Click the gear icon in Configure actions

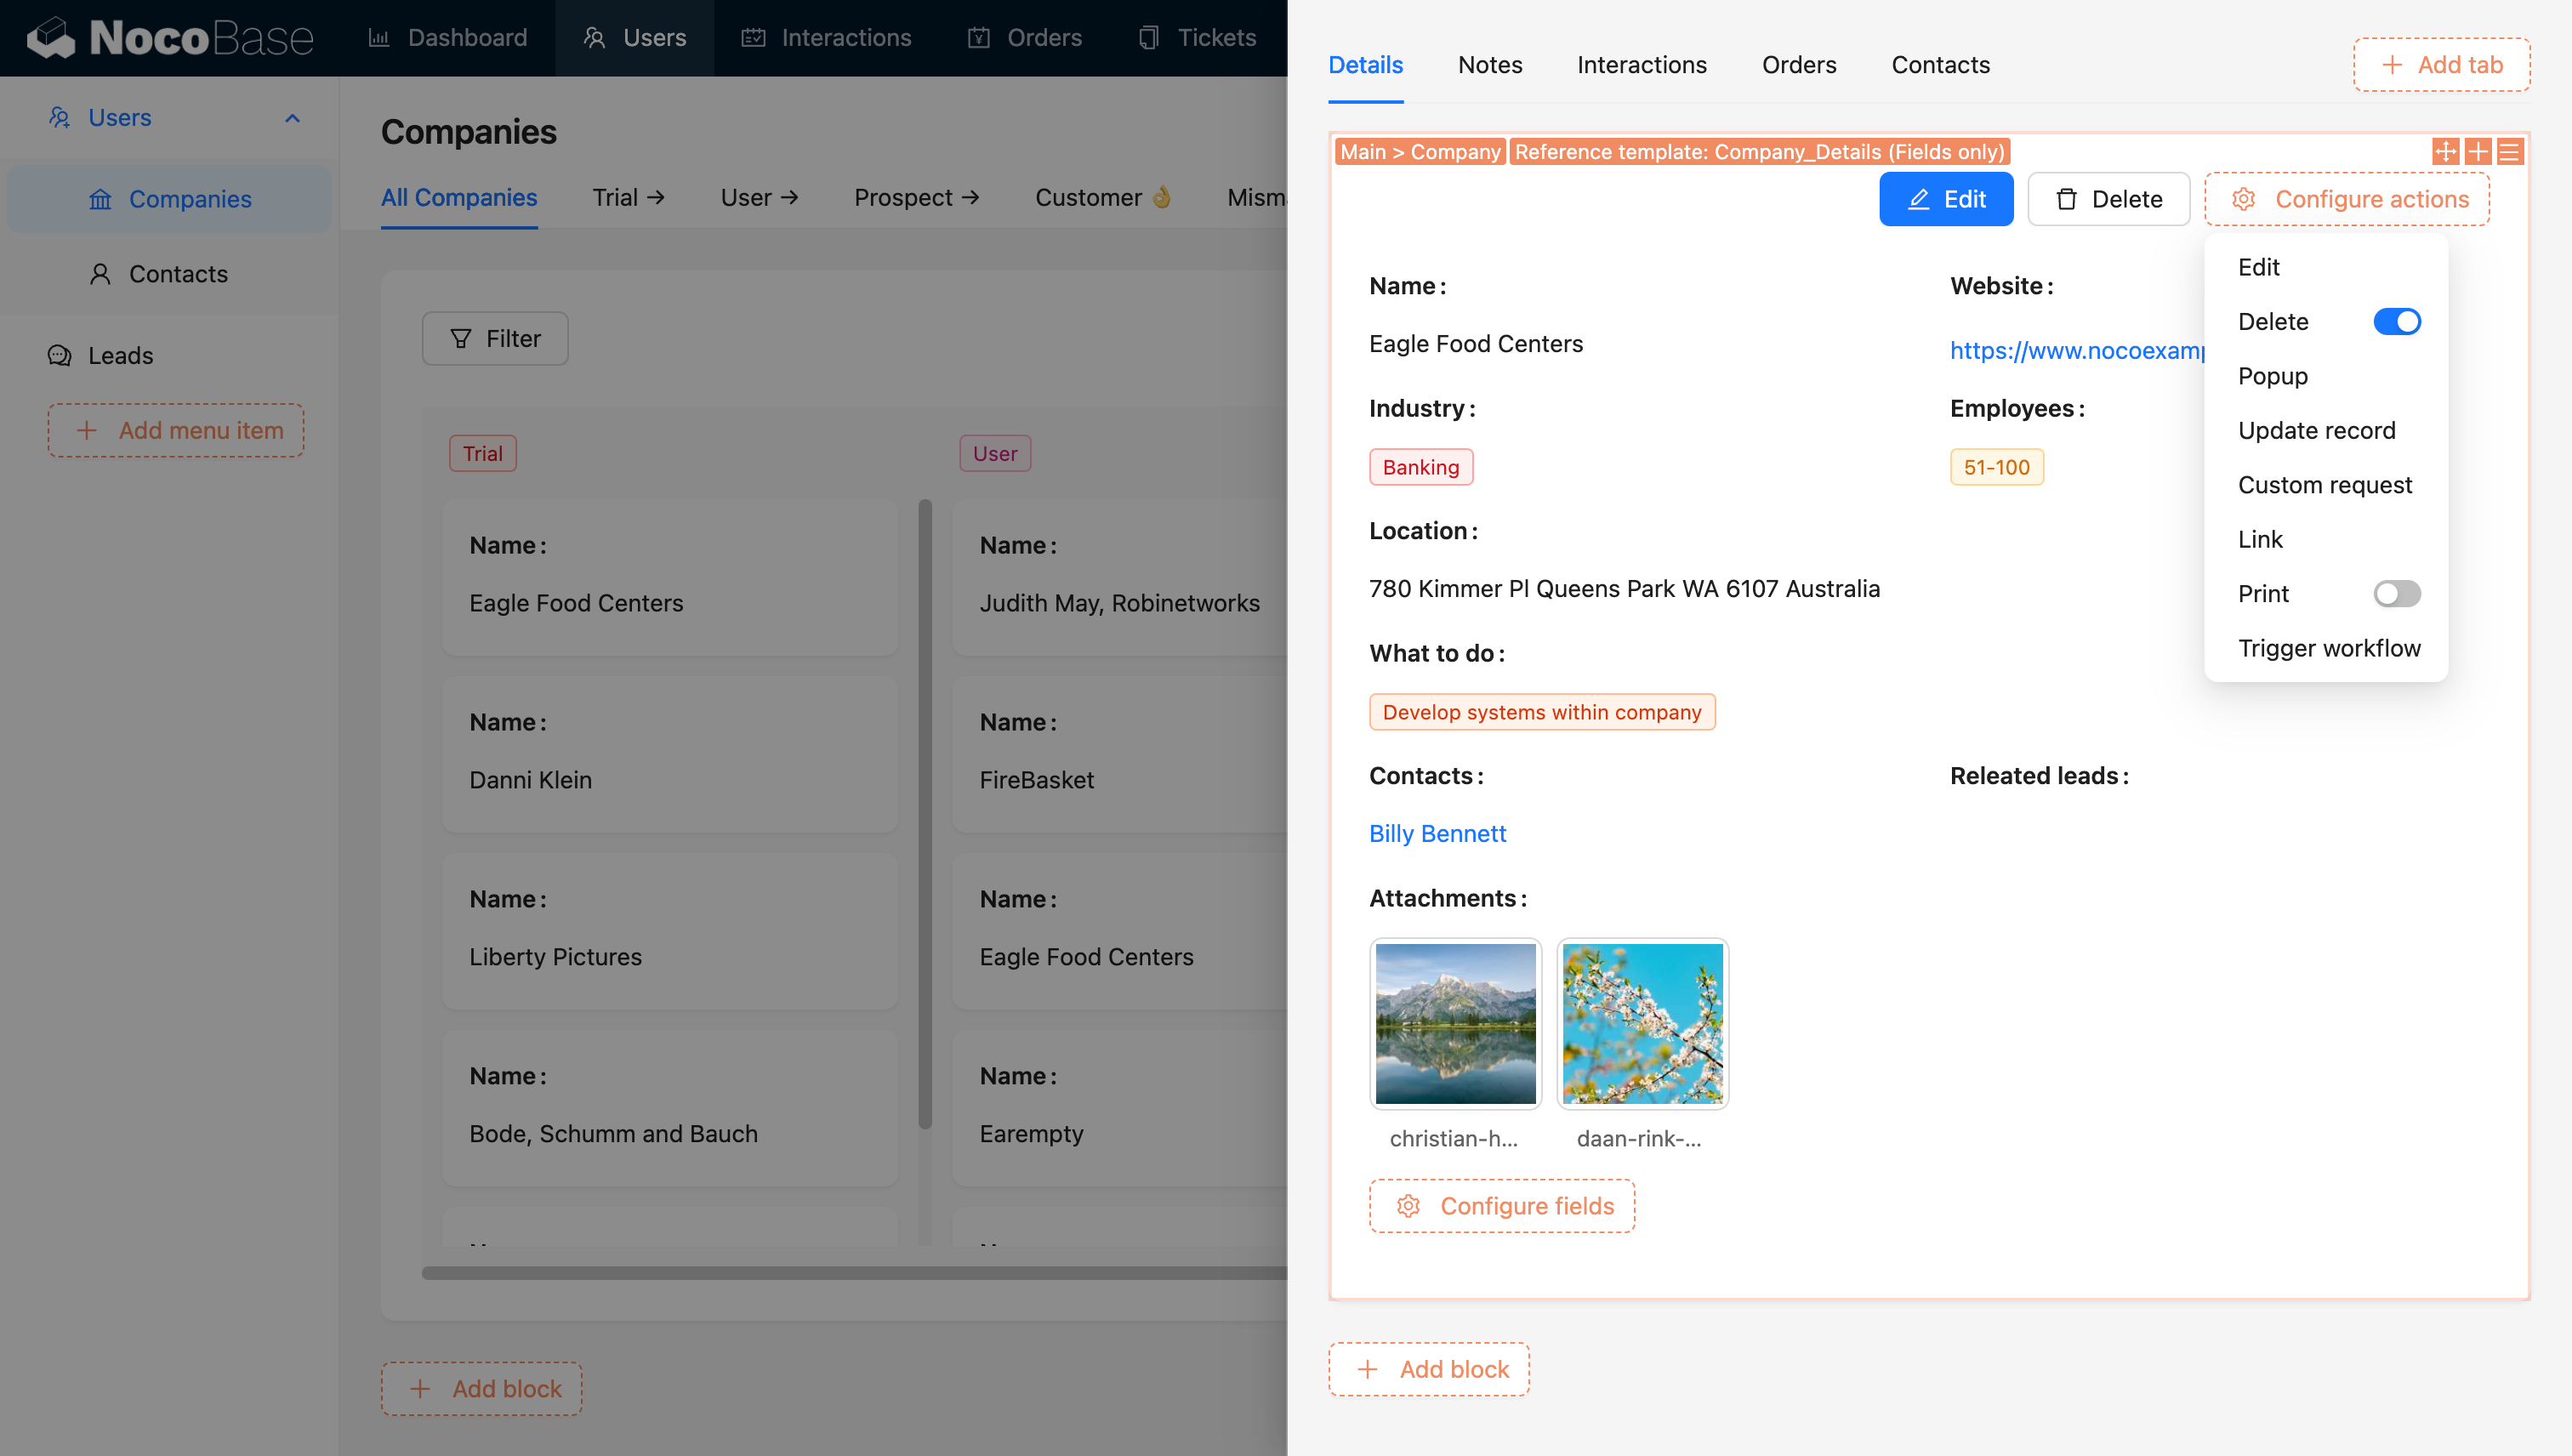click(2243, 199)
